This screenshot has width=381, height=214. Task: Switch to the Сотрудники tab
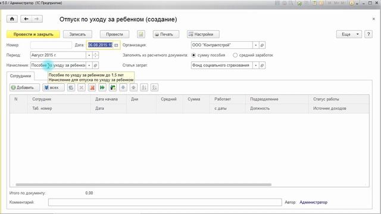click(20, 76)
